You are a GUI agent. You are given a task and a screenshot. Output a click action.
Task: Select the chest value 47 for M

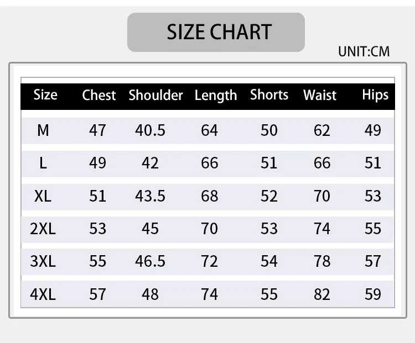97,130
